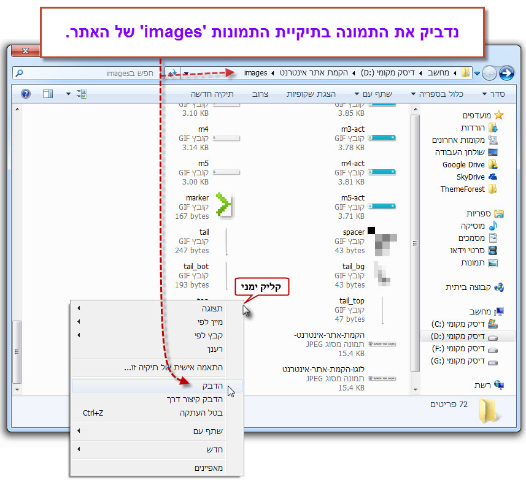526x480 pixels.
Task: Open 'דיסק מקומי (C:)' drive
Action: click(464, 324)
